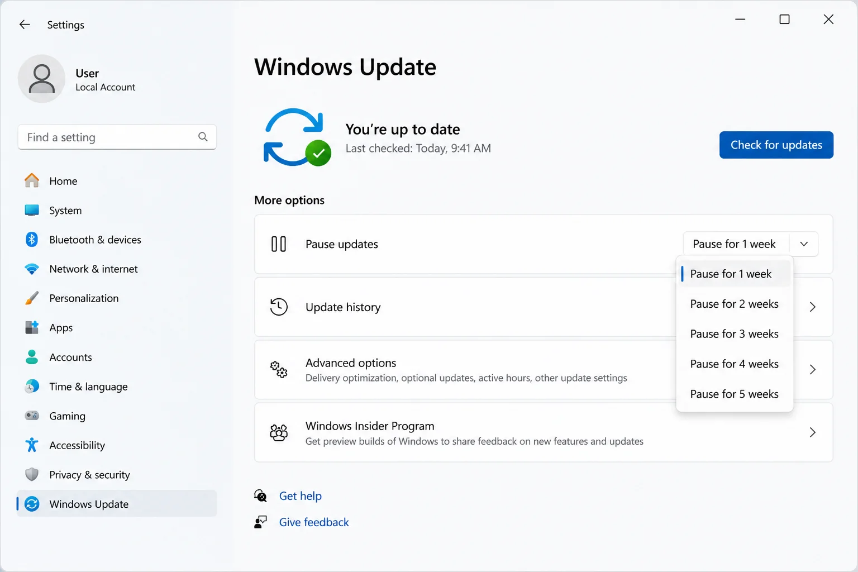Click the large update status sync icon
This screenshot has width=858, height=572.
coord(297,137)
